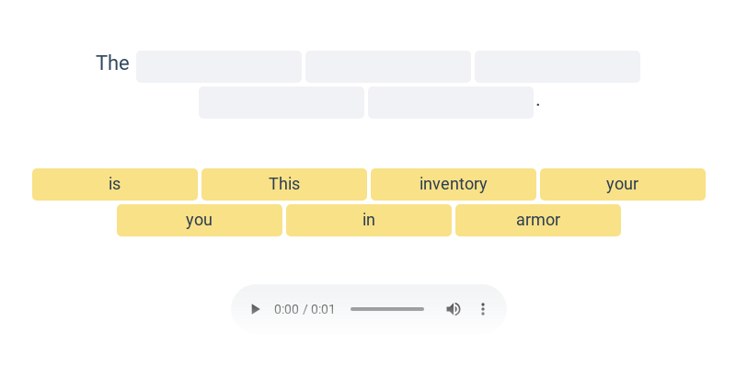Image resolution: width=736 pixels, height=368 pixels.
Task: Click the third empty blank in top row
Action: 558,66
